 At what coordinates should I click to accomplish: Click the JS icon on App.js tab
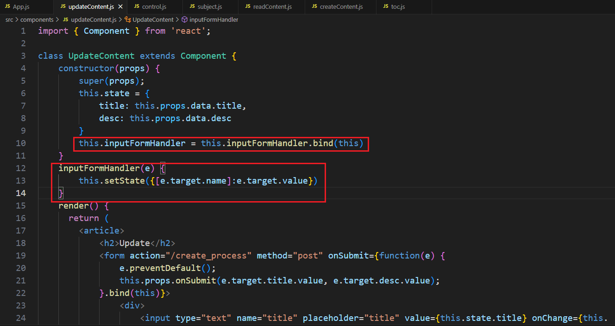click(x=7, y=6)
